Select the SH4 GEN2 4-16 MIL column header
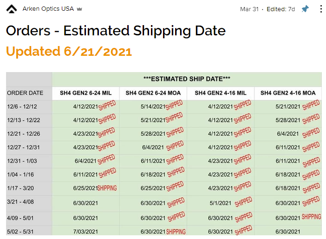Viewport: 326px width, 239px height. 221,93
